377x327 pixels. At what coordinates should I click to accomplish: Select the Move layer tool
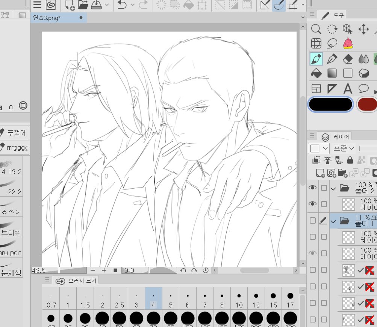pyautogui.click(x=363, y=29)
